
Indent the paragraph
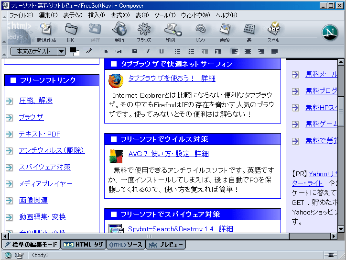pos(218,52)
